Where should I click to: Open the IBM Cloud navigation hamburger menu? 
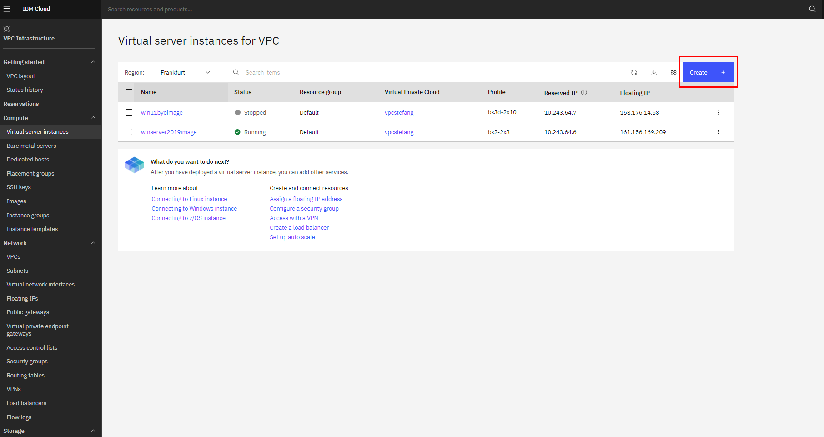7,9
